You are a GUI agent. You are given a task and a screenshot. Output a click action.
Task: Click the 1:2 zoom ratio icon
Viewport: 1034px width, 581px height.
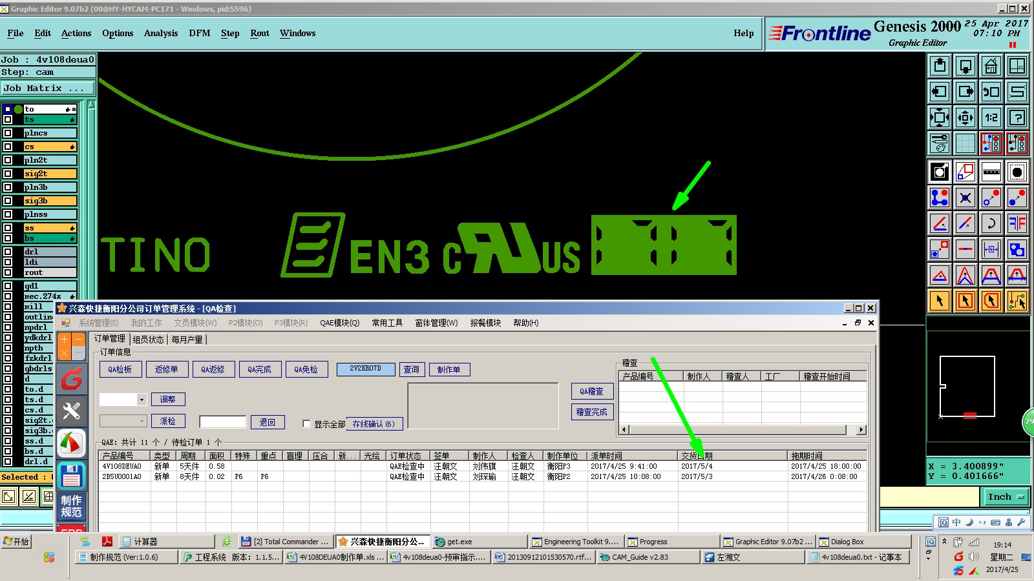(x=991, y=117)
